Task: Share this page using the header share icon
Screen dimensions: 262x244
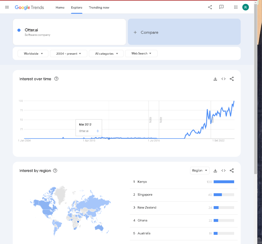Action: point(210,7)
